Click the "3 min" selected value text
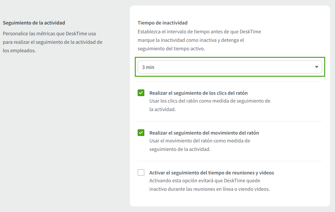 pos(148,67)
